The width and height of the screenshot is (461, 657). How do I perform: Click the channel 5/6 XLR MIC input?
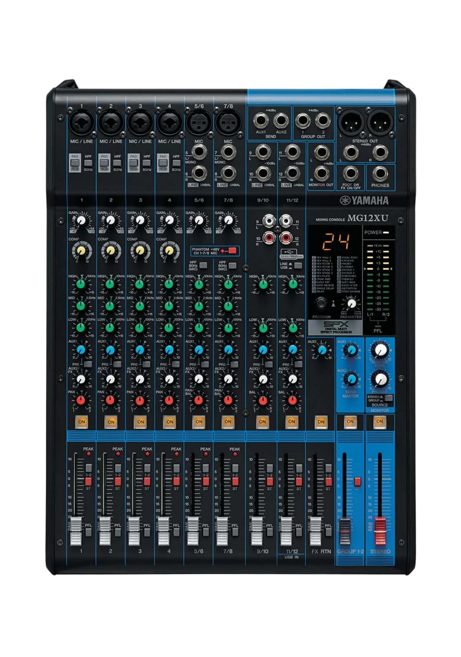click(199, 122)
